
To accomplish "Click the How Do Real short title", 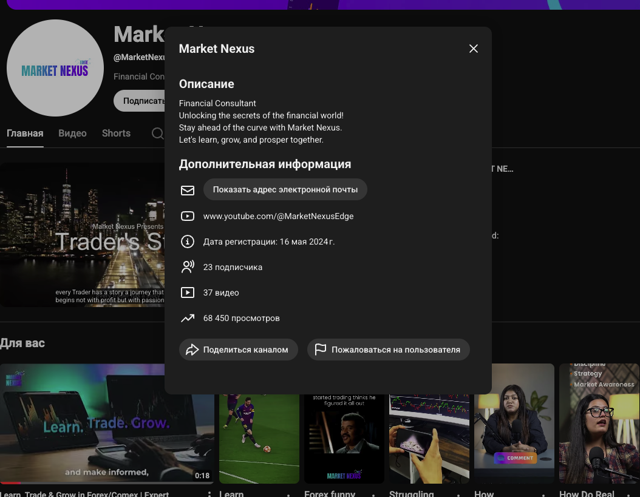I will [x=587, y=494].
